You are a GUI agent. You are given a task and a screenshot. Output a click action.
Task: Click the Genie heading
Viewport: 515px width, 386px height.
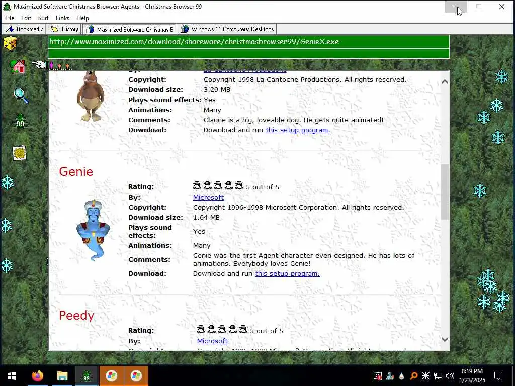76,172
